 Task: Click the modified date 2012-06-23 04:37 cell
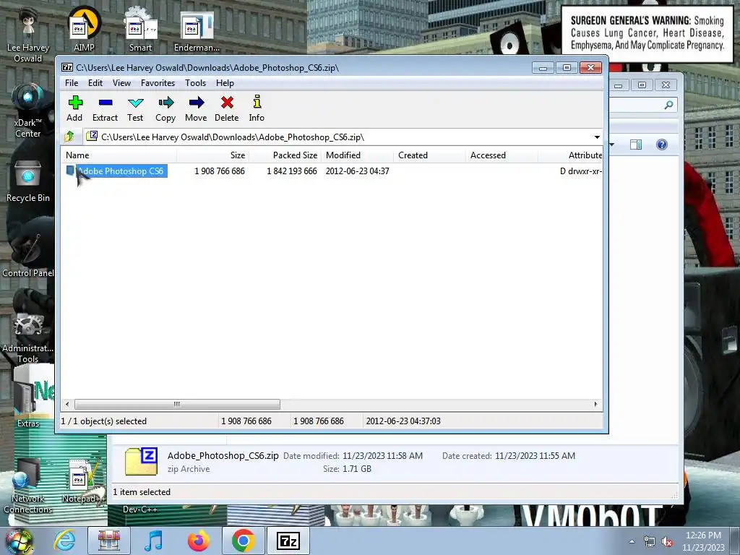click(357, 171)
